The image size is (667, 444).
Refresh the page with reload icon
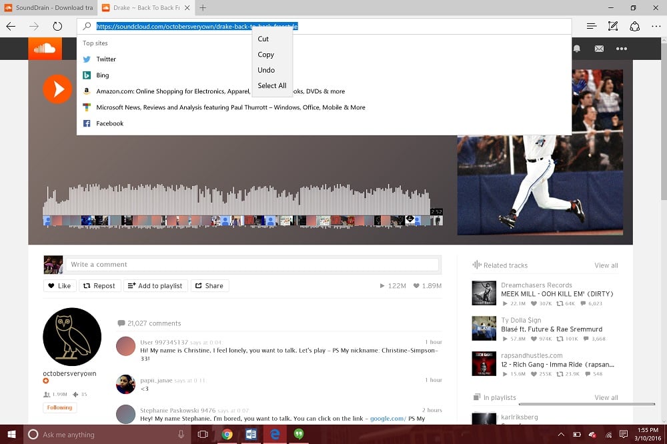57,27
